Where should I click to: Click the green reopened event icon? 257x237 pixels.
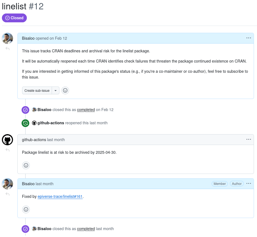click(25, 123)
